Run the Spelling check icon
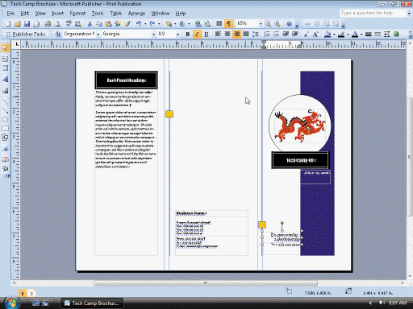 coord(69,24)
